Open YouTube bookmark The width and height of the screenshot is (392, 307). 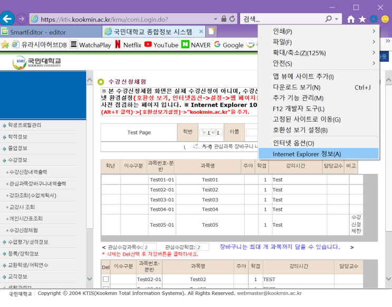(x=161, y=45)
